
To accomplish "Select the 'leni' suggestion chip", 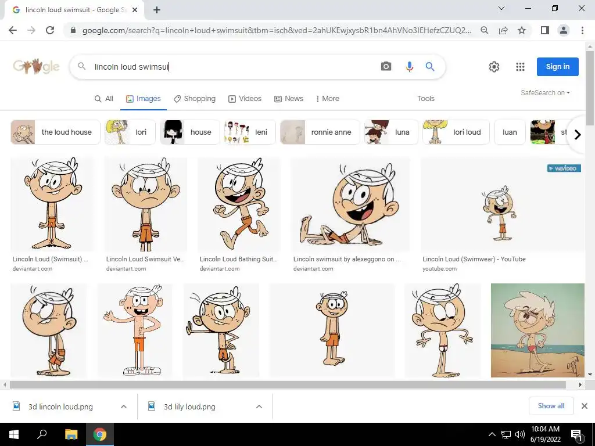I will pyautogui.click(x=250, y=132).
